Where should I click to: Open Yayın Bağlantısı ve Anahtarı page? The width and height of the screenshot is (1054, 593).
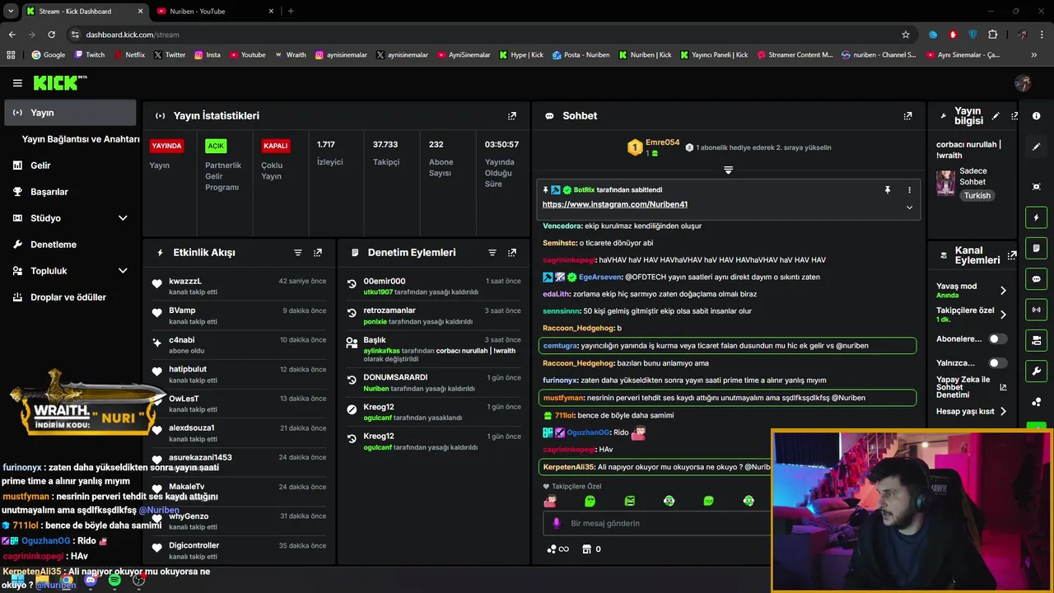pyautogui.click(x=81, y=139)
